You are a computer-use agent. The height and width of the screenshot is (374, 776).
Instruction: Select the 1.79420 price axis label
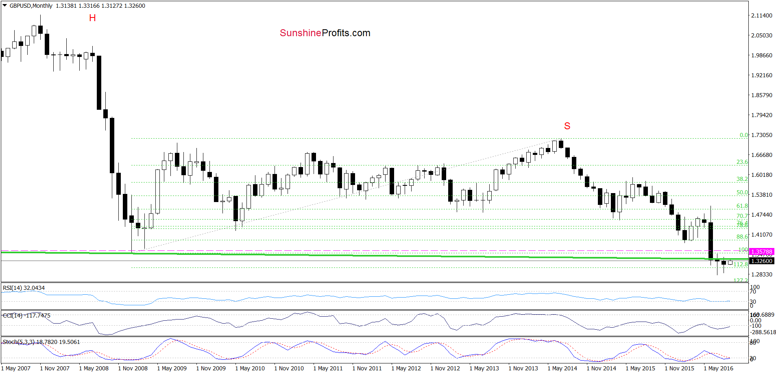(x=761, y=115)
